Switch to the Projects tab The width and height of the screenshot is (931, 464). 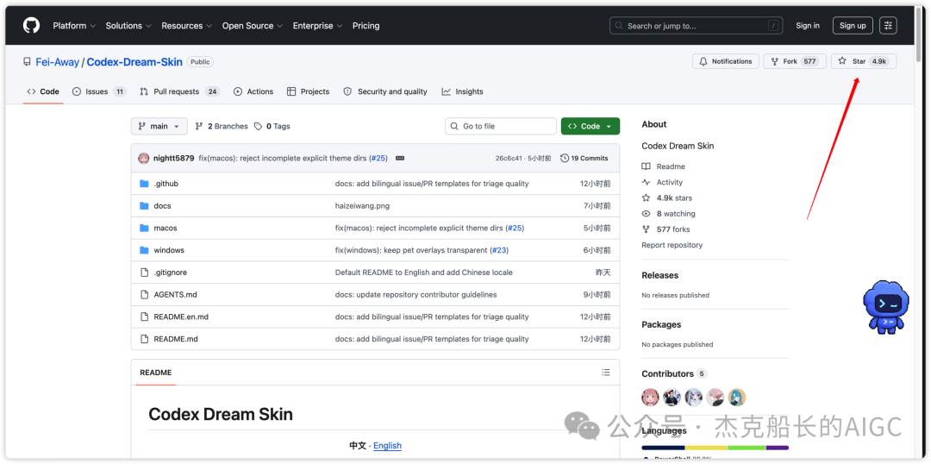coord(308,91)
